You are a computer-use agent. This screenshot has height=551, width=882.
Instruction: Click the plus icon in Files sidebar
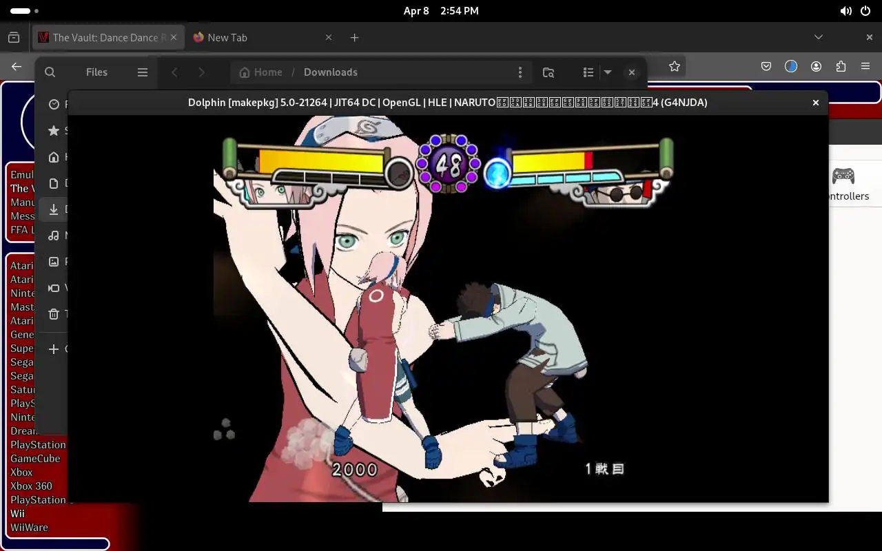coord(54,349)
